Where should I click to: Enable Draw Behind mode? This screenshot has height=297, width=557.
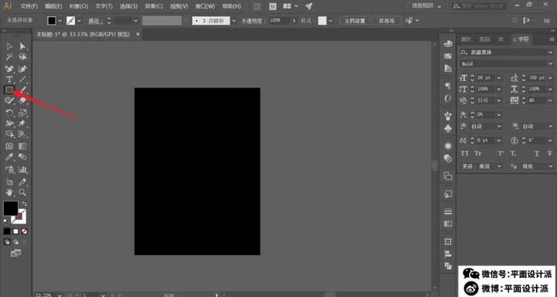[15, 242]
